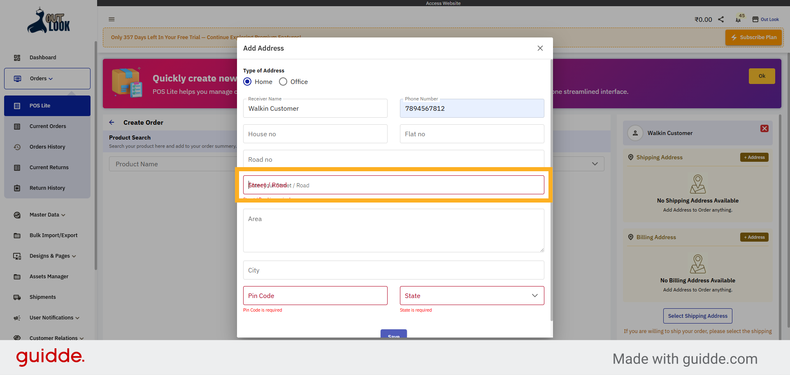Click the hamburger menu icon
790x375 pixels.
(x=112, y=19)
